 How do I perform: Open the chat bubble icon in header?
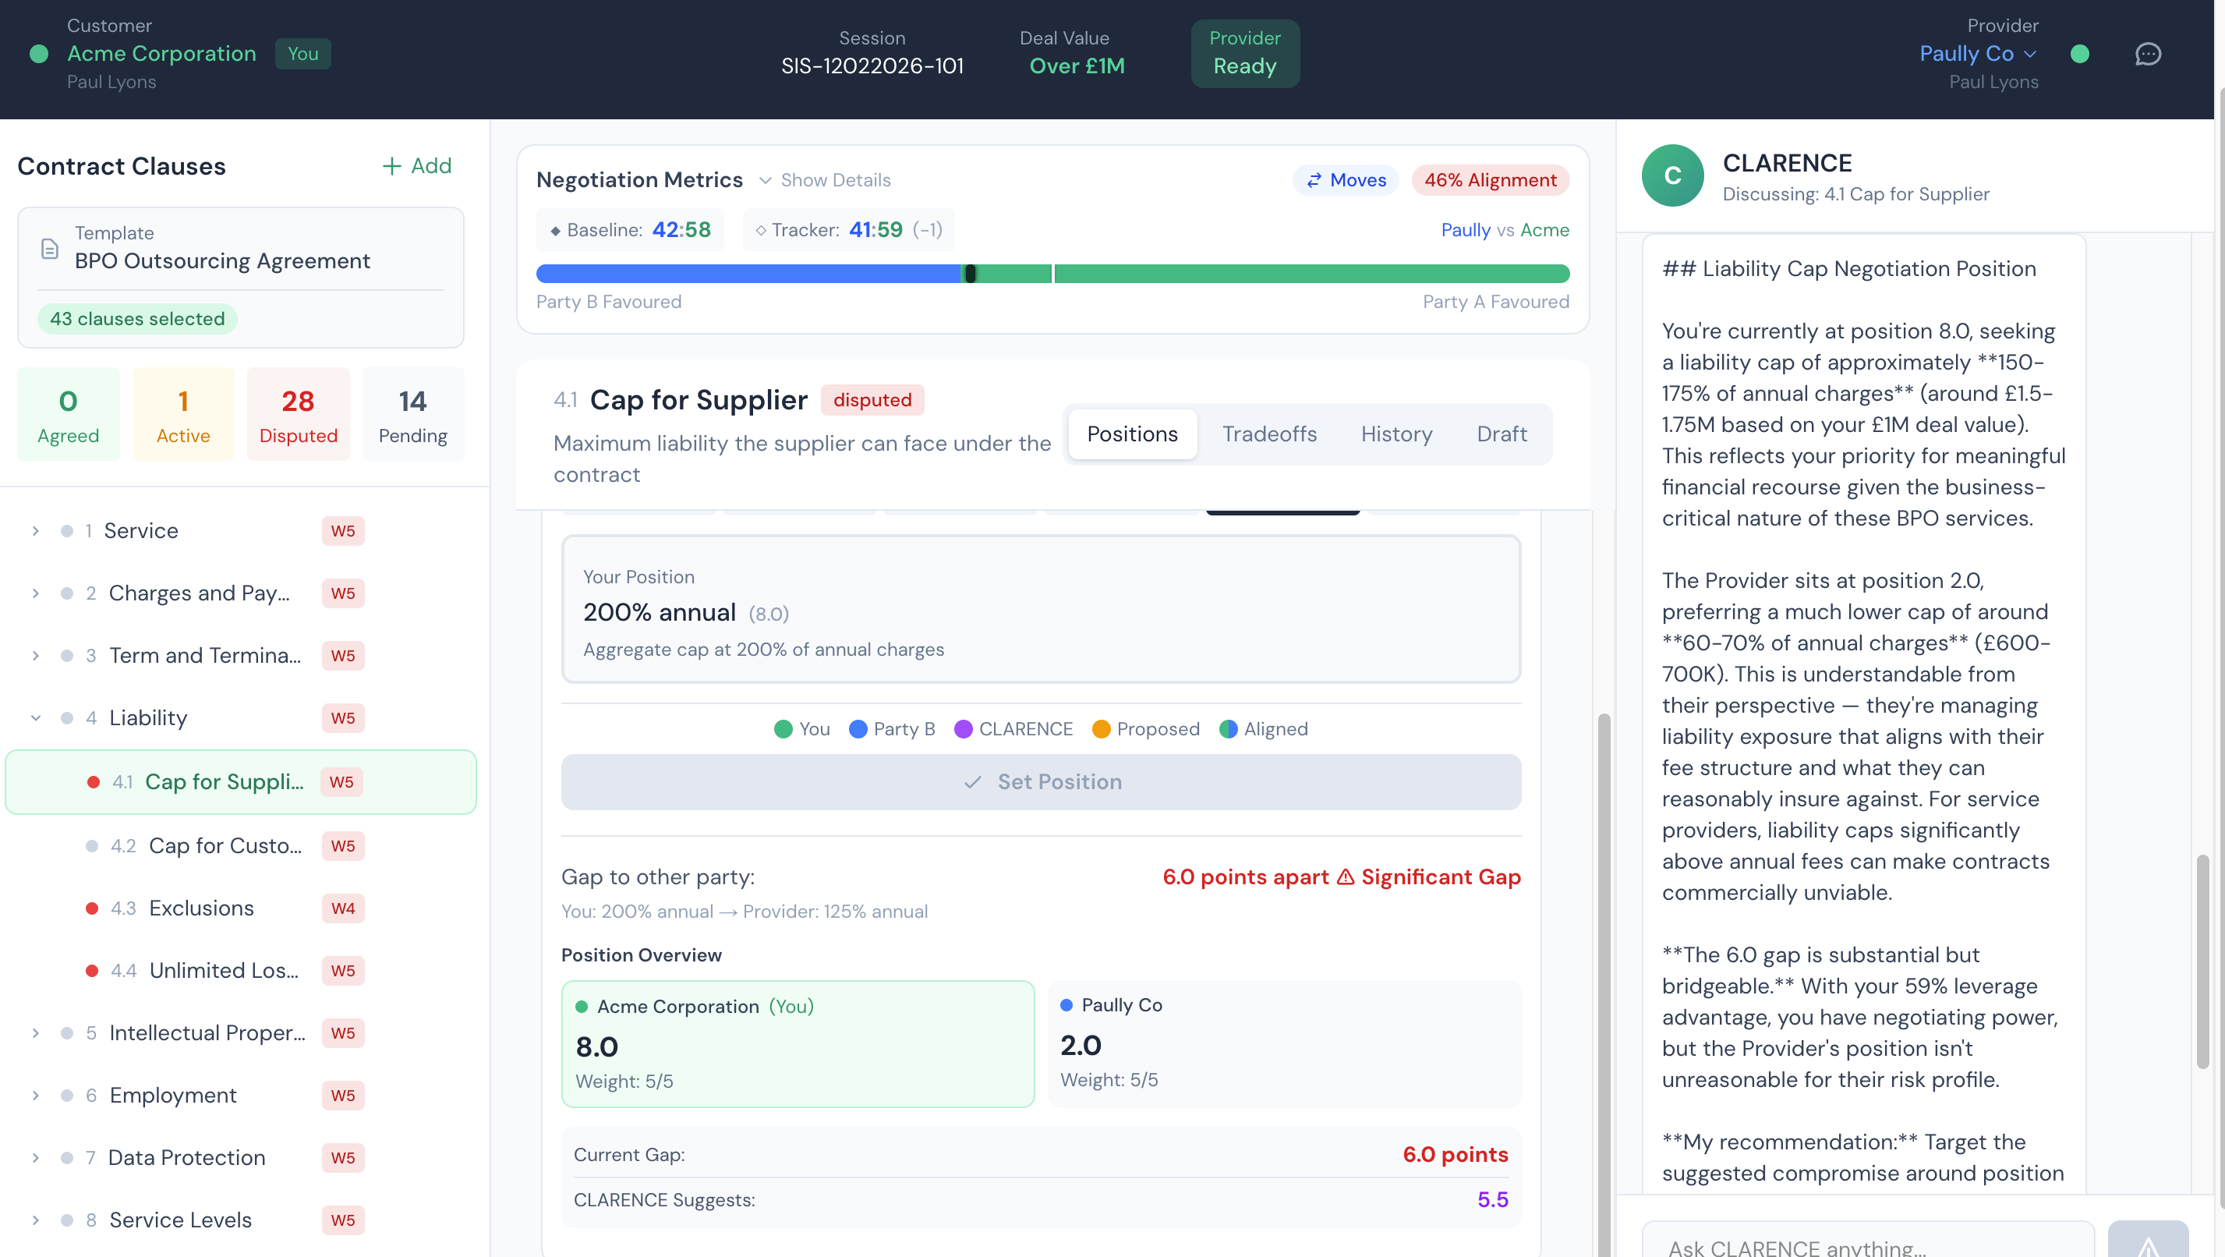pos(2147,55)
